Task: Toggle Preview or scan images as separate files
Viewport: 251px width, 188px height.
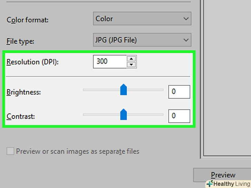Action: [11, 151]
